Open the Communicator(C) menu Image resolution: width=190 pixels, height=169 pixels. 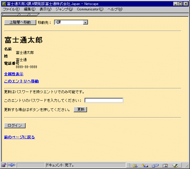tap(90, 9)
